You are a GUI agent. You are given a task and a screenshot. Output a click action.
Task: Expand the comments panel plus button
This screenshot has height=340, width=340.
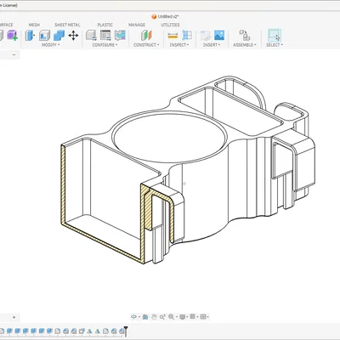[14, 317]
